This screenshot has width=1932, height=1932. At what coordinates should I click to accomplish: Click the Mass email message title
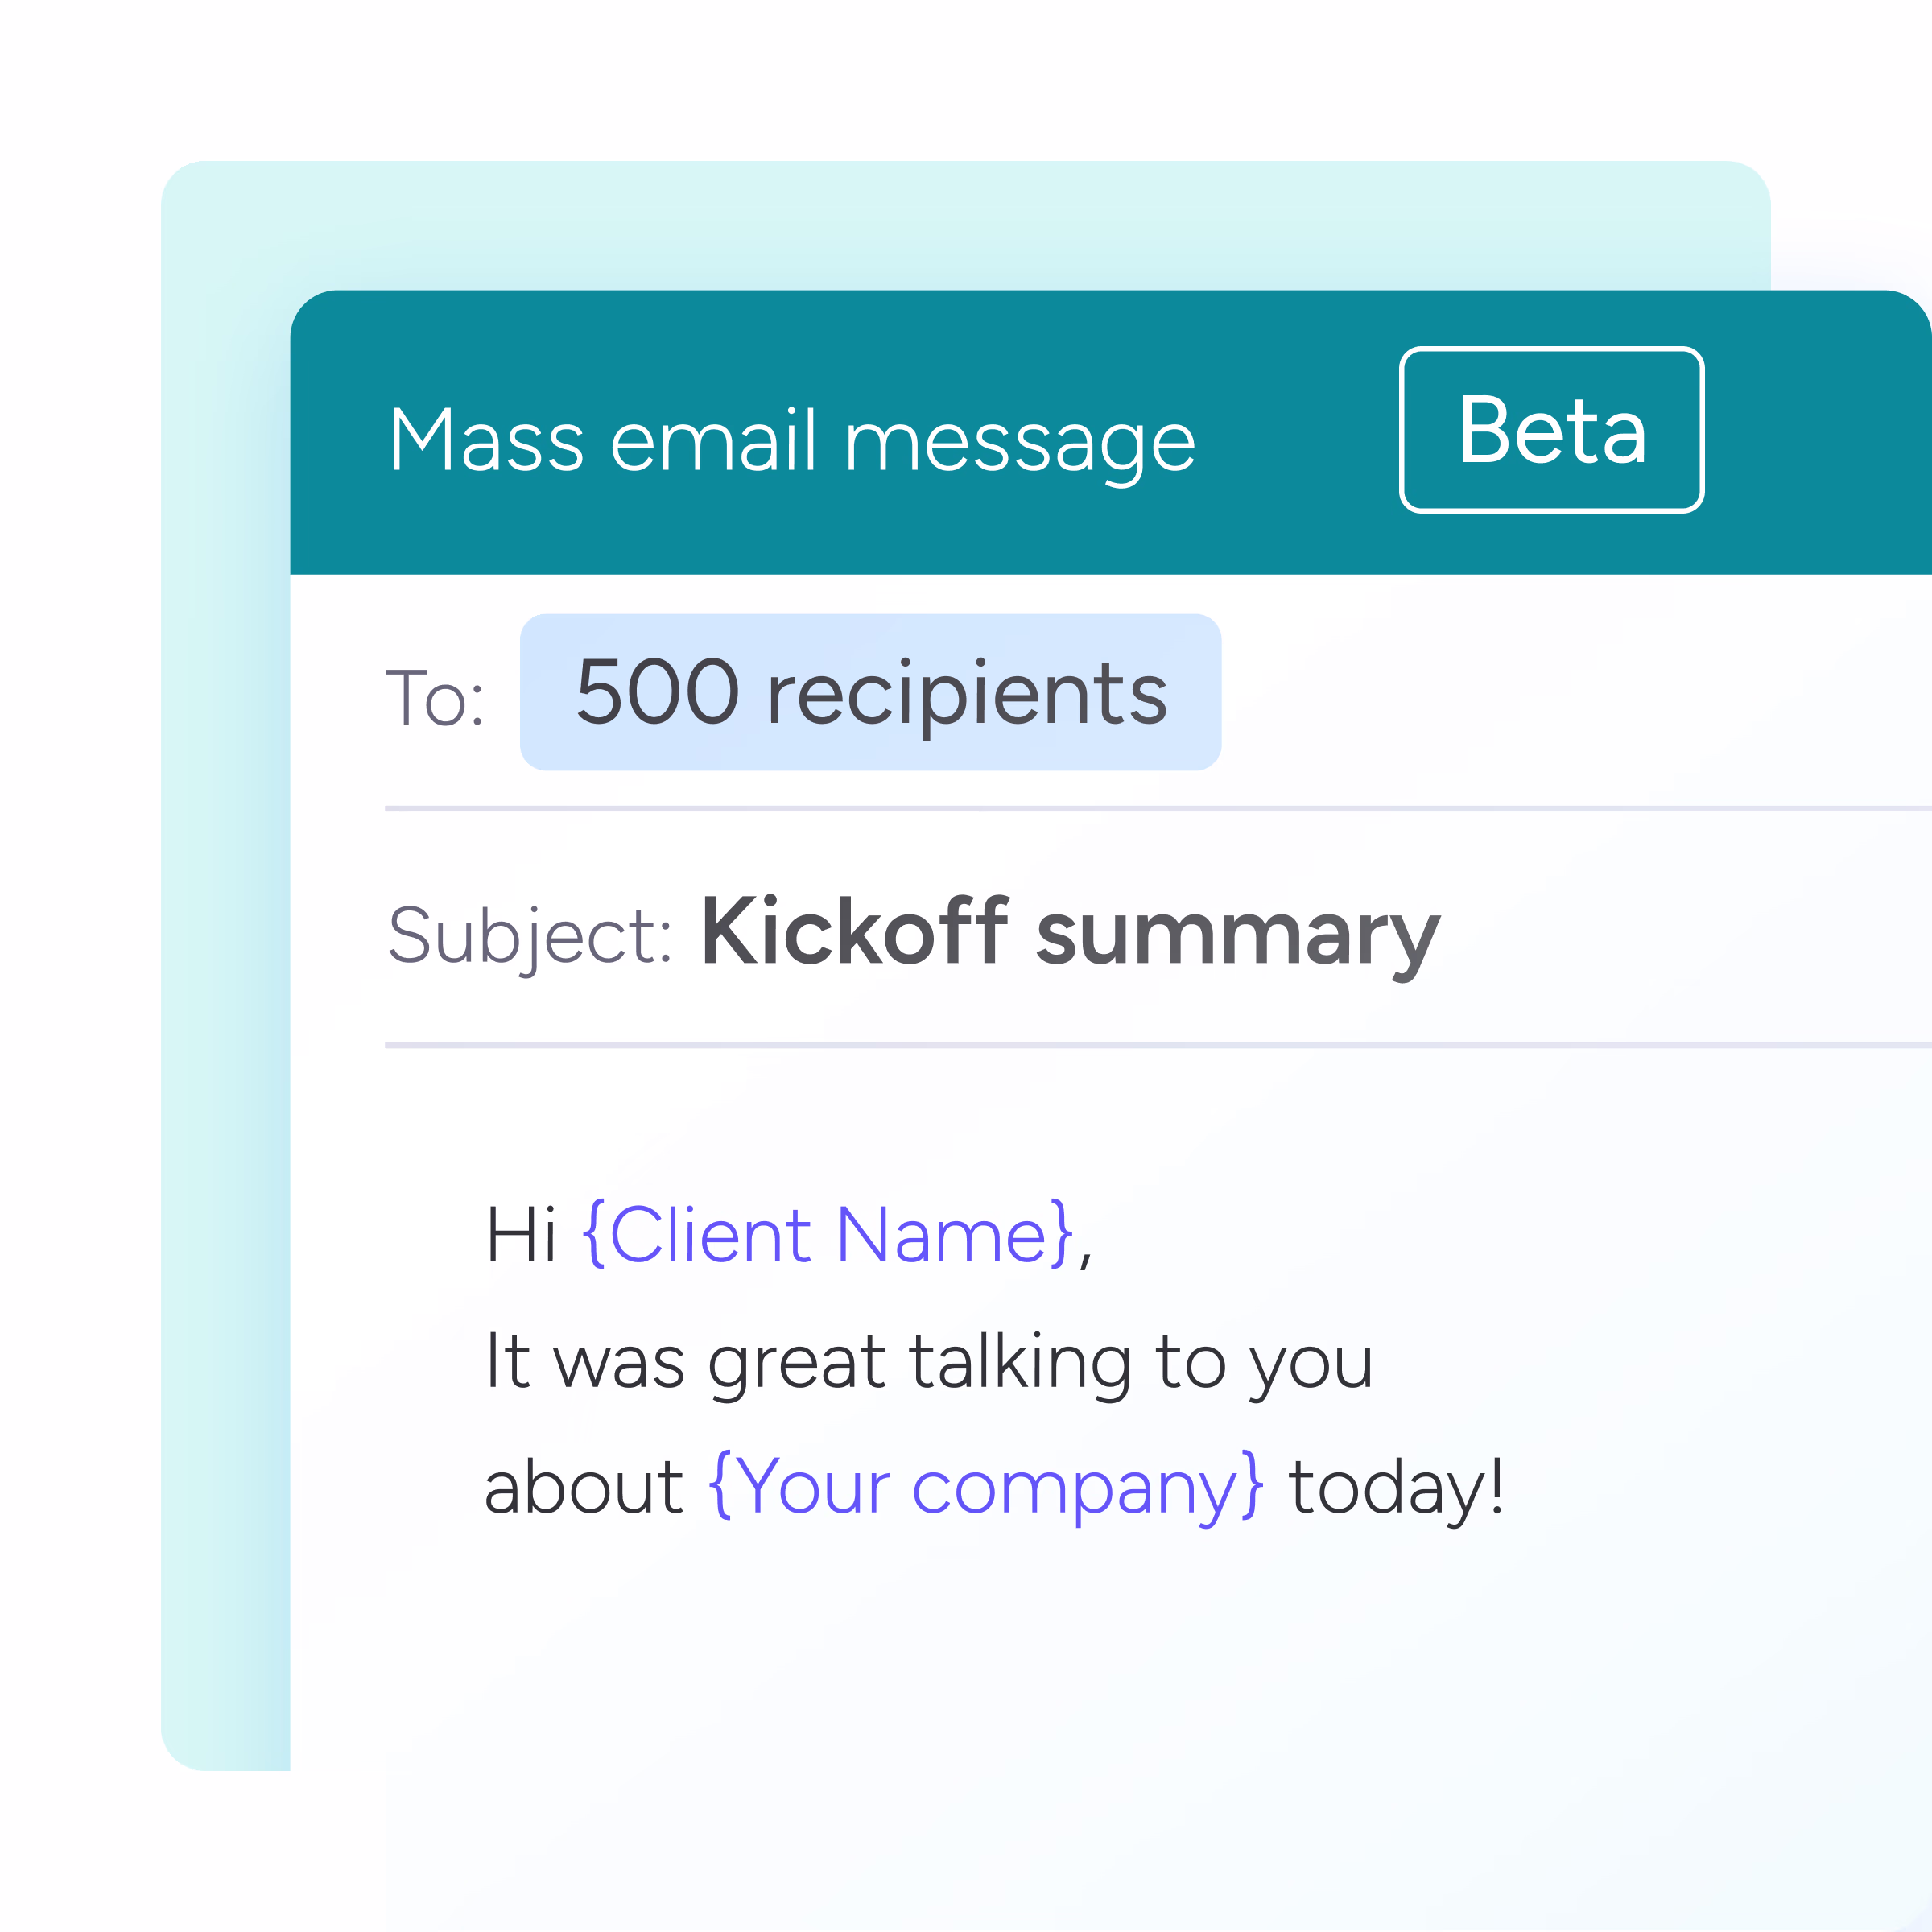(792, 440)
